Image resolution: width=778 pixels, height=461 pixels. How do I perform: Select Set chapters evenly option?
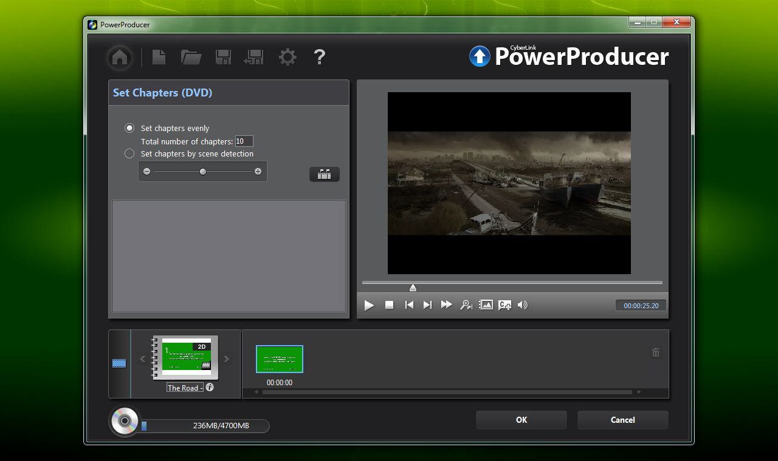click(x=129, y=128)
